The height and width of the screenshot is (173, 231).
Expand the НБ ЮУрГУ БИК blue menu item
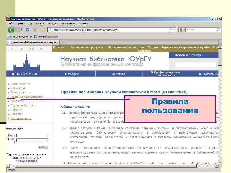coord(25,74)
